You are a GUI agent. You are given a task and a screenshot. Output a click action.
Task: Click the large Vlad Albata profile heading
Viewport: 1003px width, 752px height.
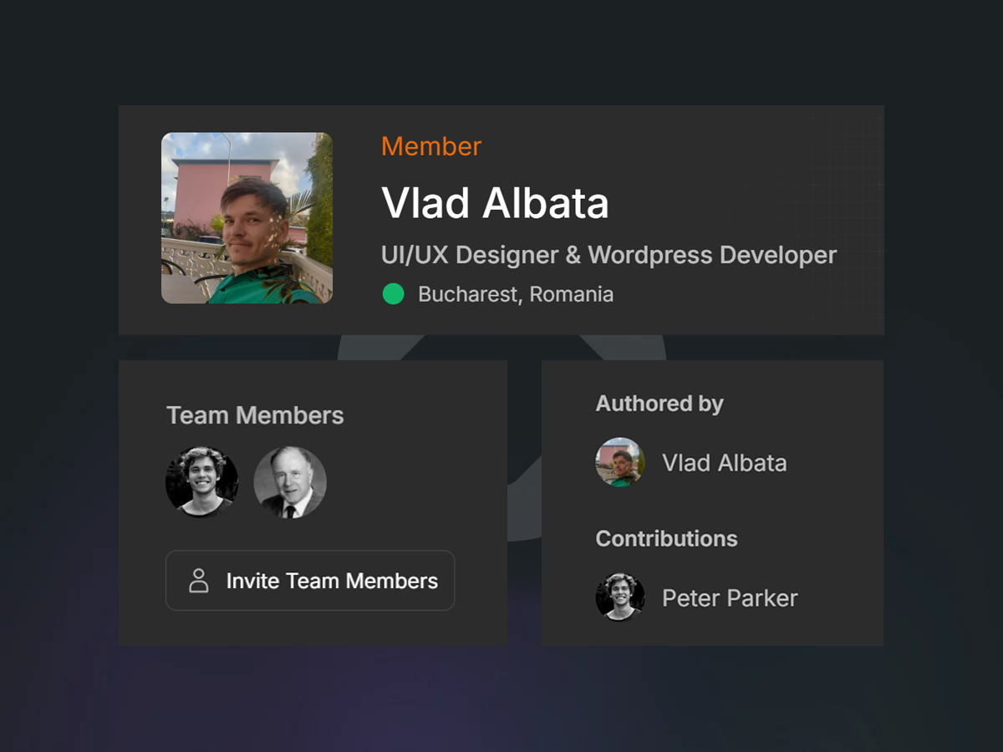(495, 203)
